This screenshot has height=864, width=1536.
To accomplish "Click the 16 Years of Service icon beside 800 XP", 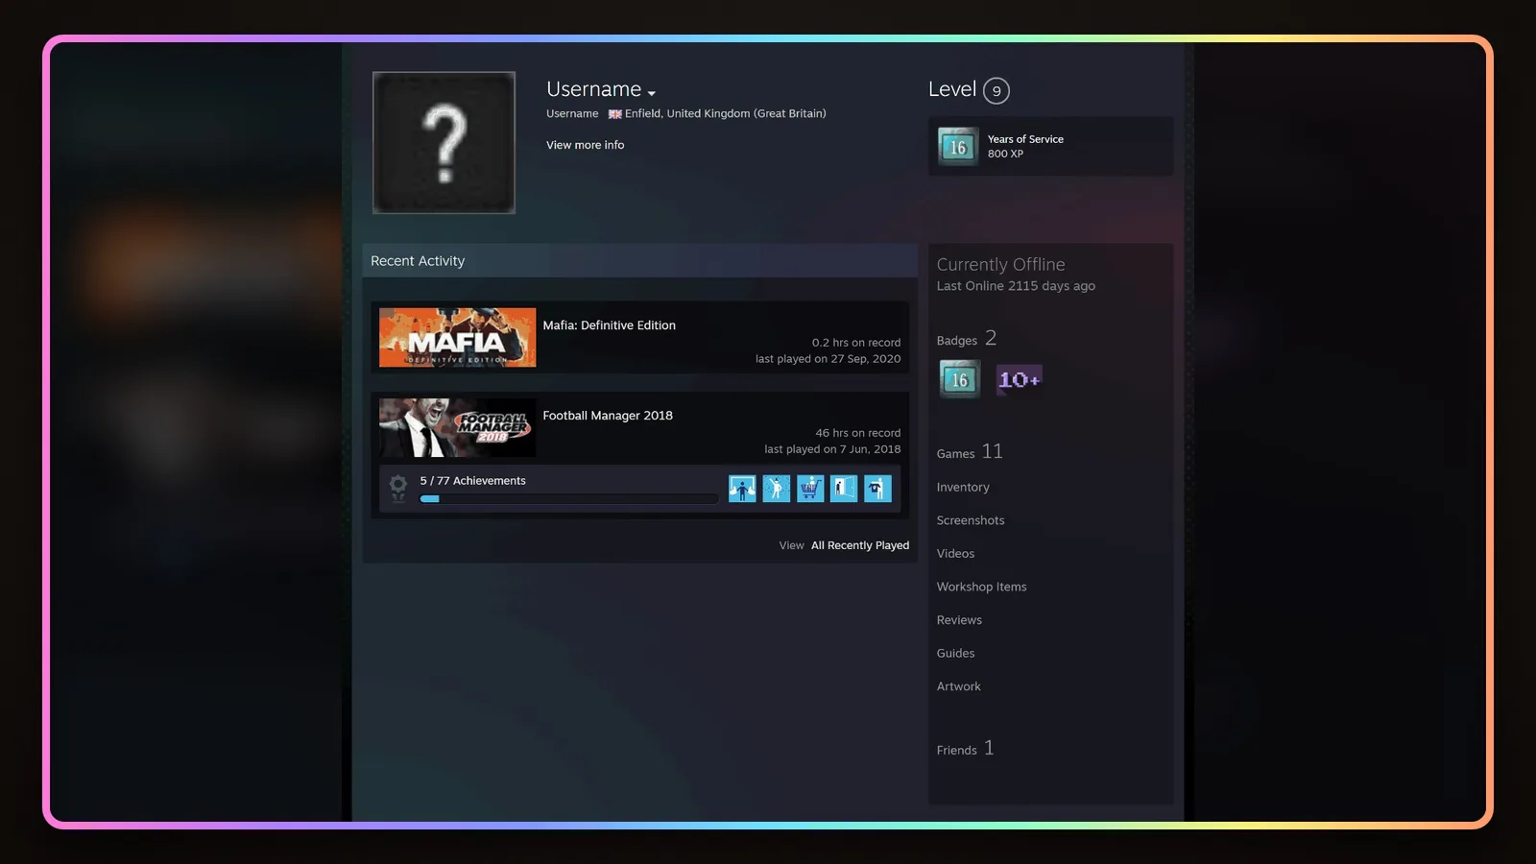I will [x=958, y=147].
